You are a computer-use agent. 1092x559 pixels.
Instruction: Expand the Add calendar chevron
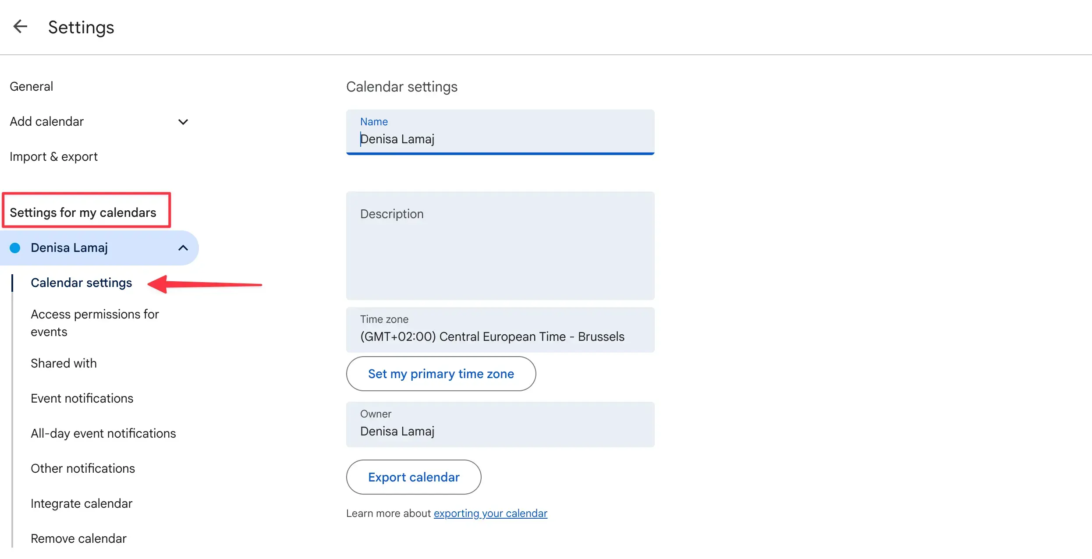point(183,122)
